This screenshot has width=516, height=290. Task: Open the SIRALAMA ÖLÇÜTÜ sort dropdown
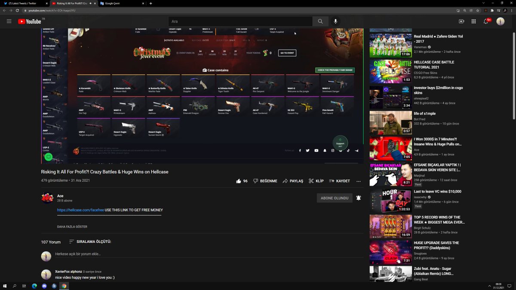coord(90,241)
